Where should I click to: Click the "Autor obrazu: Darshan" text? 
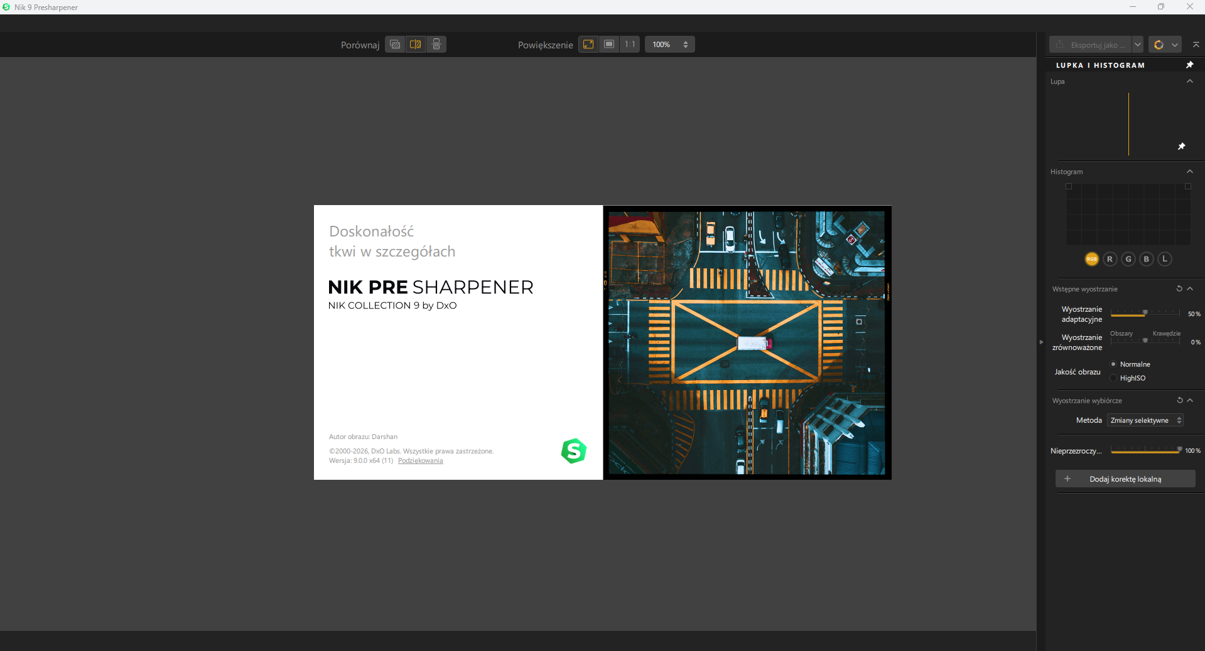tap(363, 437)
